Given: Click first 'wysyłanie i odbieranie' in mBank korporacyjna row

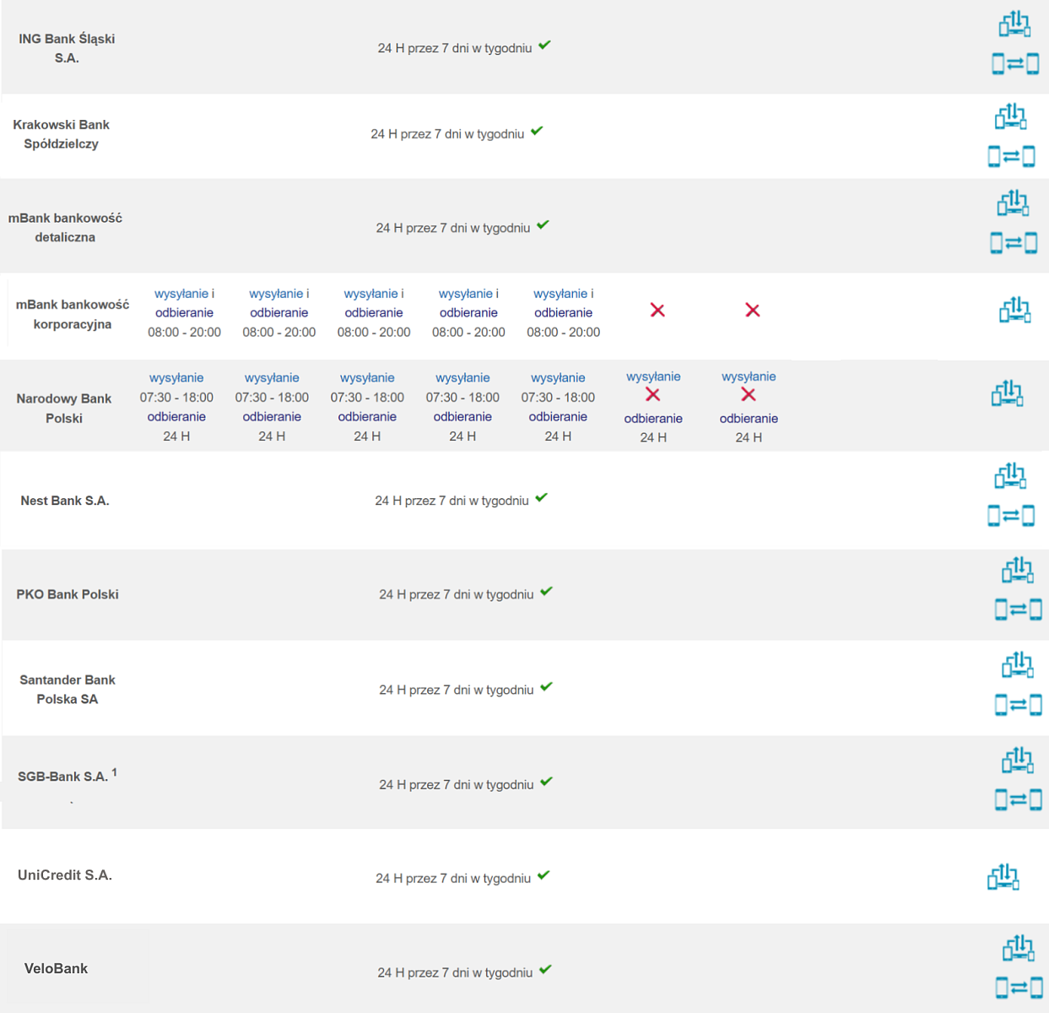Looking at the screenshot, I should [184, 303].
